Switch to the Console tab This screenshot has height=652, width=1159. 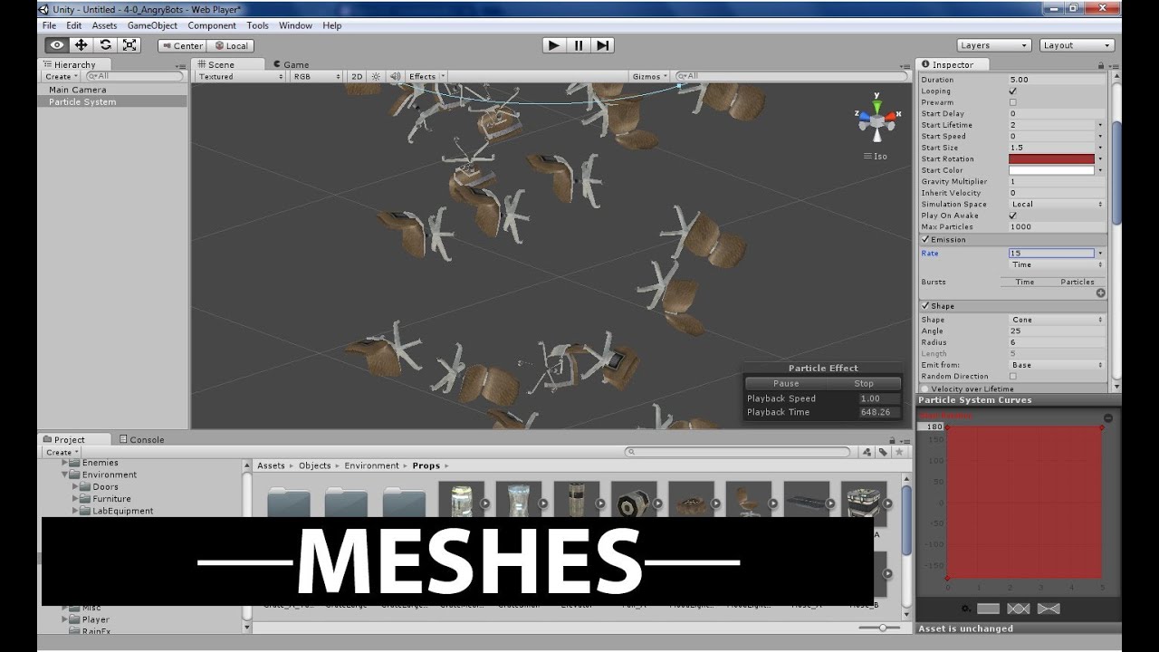pos(141,439)
